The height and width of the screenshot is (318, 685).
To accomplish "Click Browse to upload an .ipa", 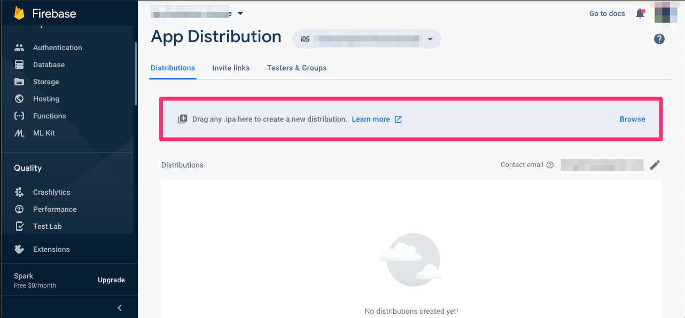I will pos(633,119).
